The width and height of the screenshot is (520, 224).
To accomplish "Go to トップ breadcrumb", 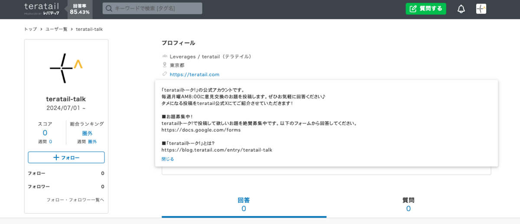I will (30, 29).
